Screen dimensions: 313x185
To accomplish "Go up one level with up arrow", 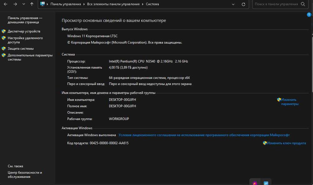I will tap(32, 4).
